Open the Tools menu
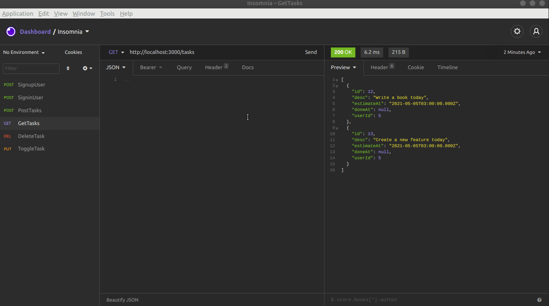This screenshot has width=549, height=306. (107, 13)
